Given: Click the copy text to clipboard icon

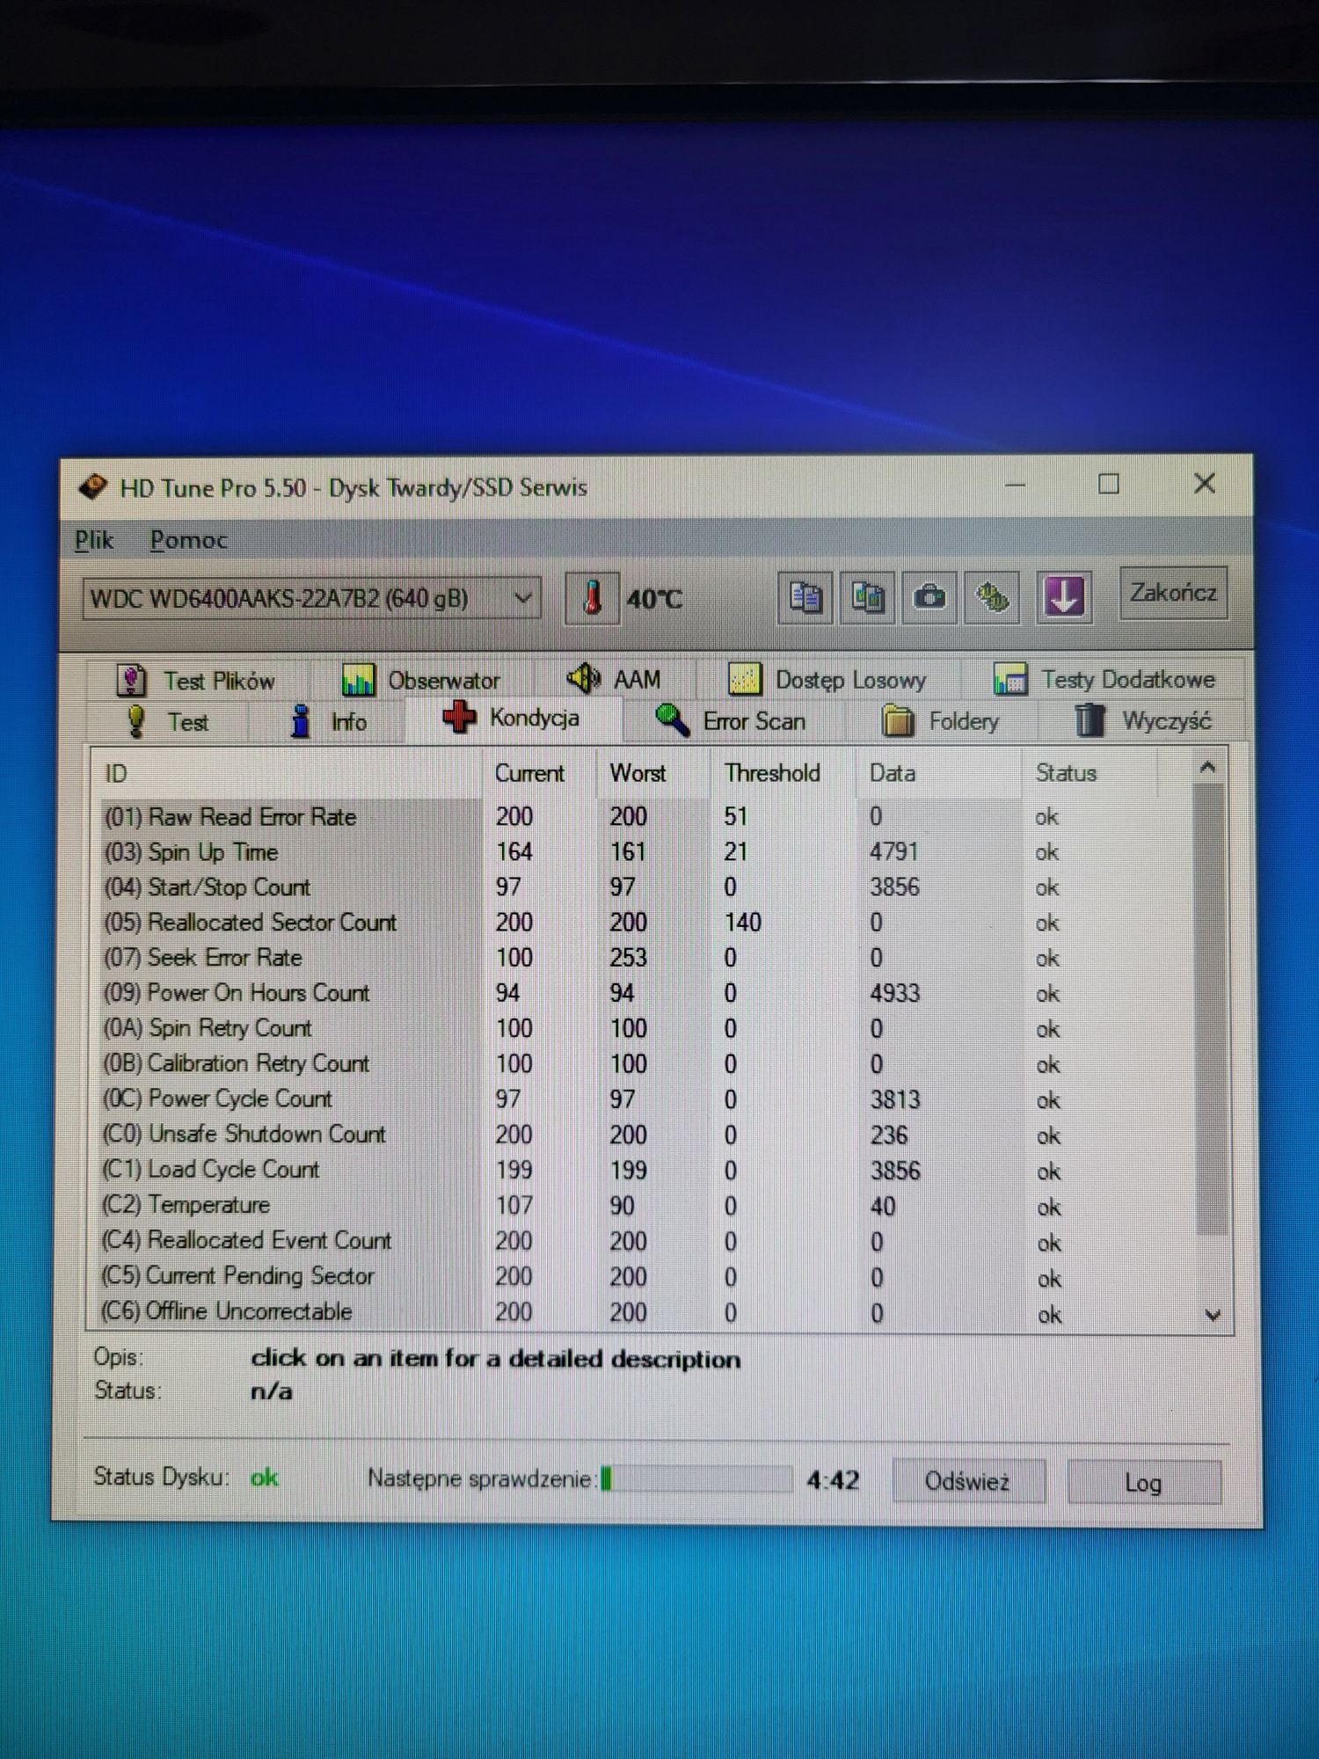Looking at the screenshot, I should (805, 598).
